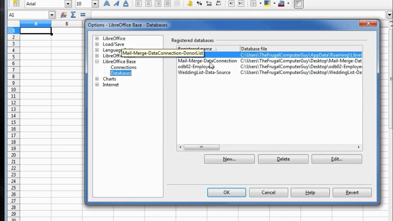The height and width of the screenshot is (221, 393).
Task: Click the formula input line
Action: point(239,15)
